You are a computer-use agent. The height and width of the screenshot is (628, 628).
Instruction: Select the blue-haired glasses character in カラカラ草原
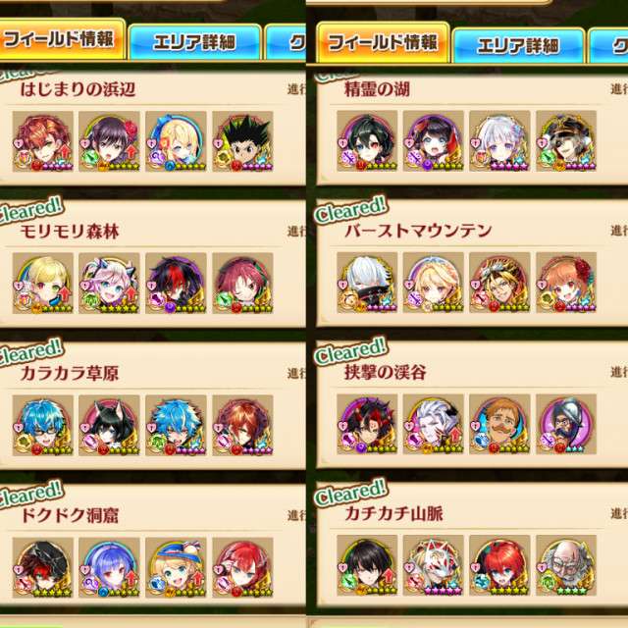click(x=43, y=425)
